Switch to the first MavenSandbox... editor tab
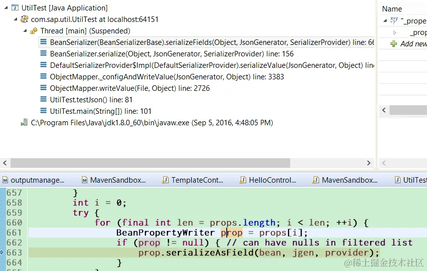427x271 pixels. [x=114, y=180]
